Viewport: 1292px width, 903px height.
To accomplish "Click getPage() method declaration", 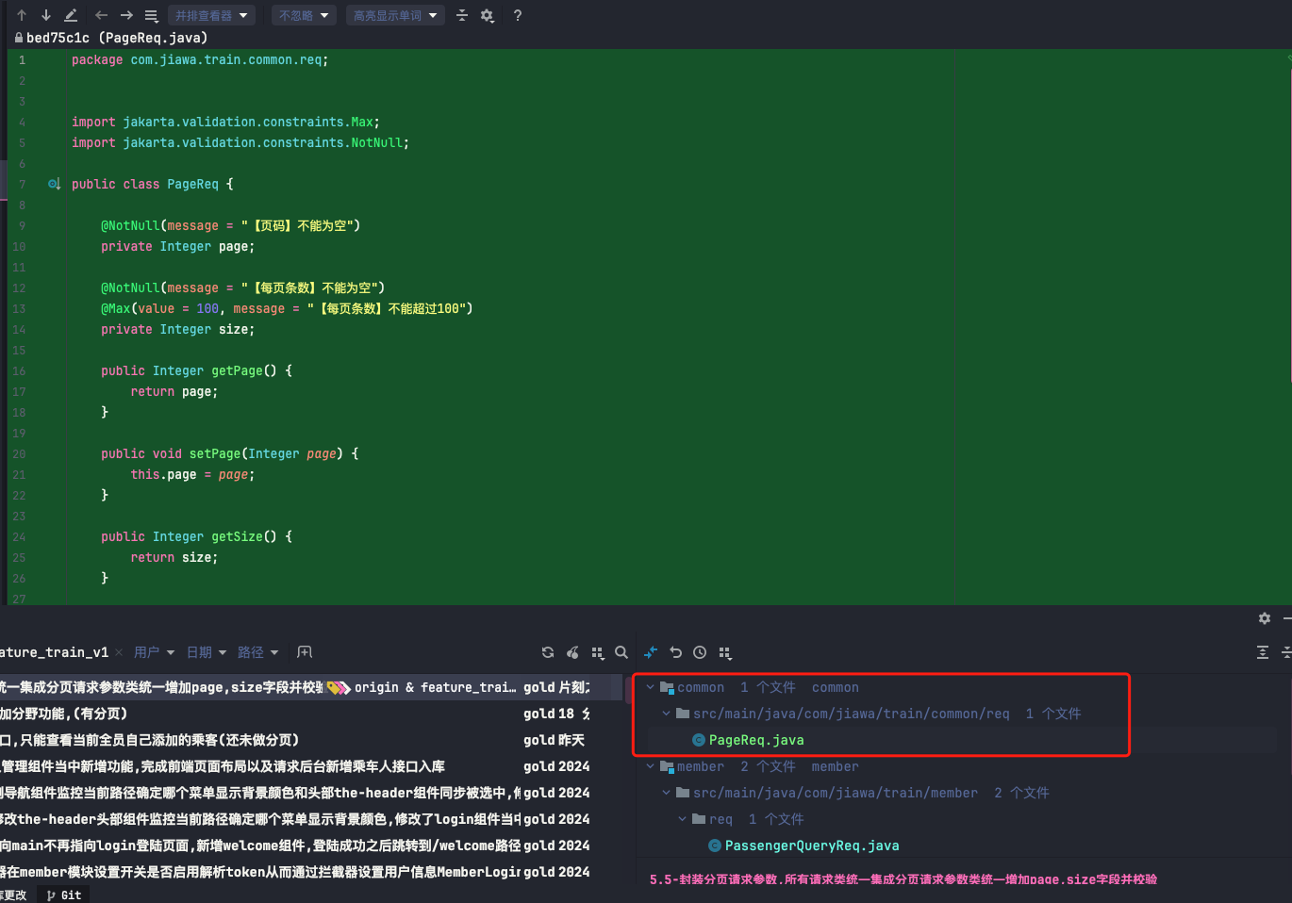I will click(196, 370).
